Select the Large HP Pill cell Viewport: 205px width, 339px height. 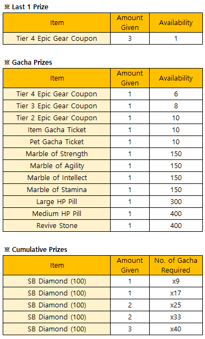point(57,201)
